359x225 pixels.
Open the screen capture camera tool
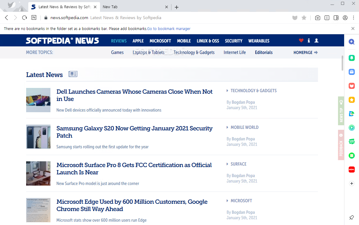coord(318,18)
